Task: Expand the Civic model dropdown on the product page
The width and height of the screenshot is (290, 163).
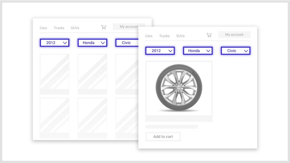Action: coord(235,51)
